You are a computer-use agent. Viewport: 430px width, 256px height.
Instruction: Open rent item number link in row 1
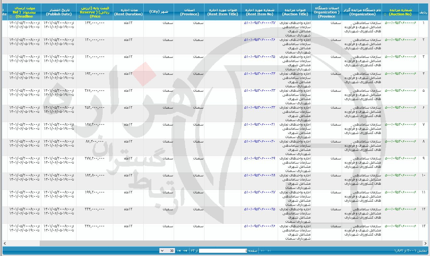pos(259,23)
